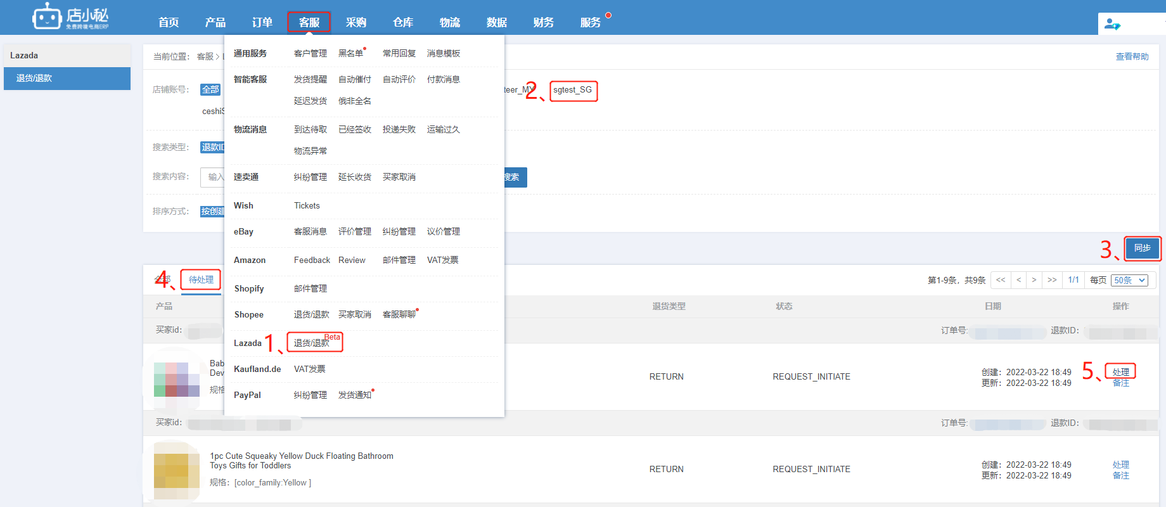Switch to the 待处理 tab
Image resolution: width=1166 pixels, height=507 pixels.
pos(201,279)
